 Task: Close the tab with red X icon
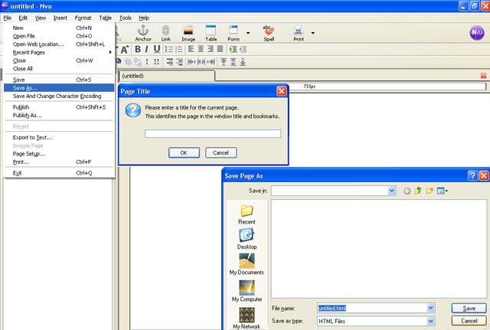[x=483, y=76]
